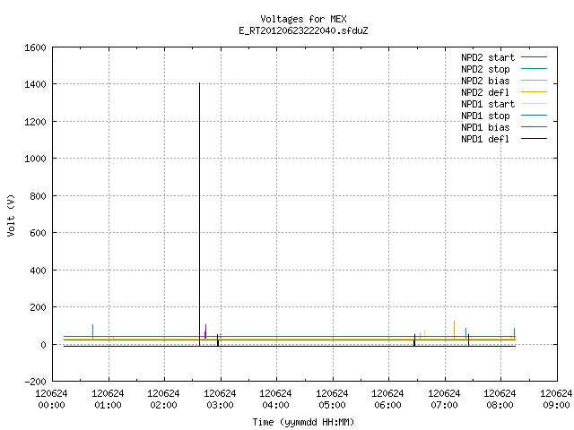Click the 200 y-axis tick label

tap(38, 307)
